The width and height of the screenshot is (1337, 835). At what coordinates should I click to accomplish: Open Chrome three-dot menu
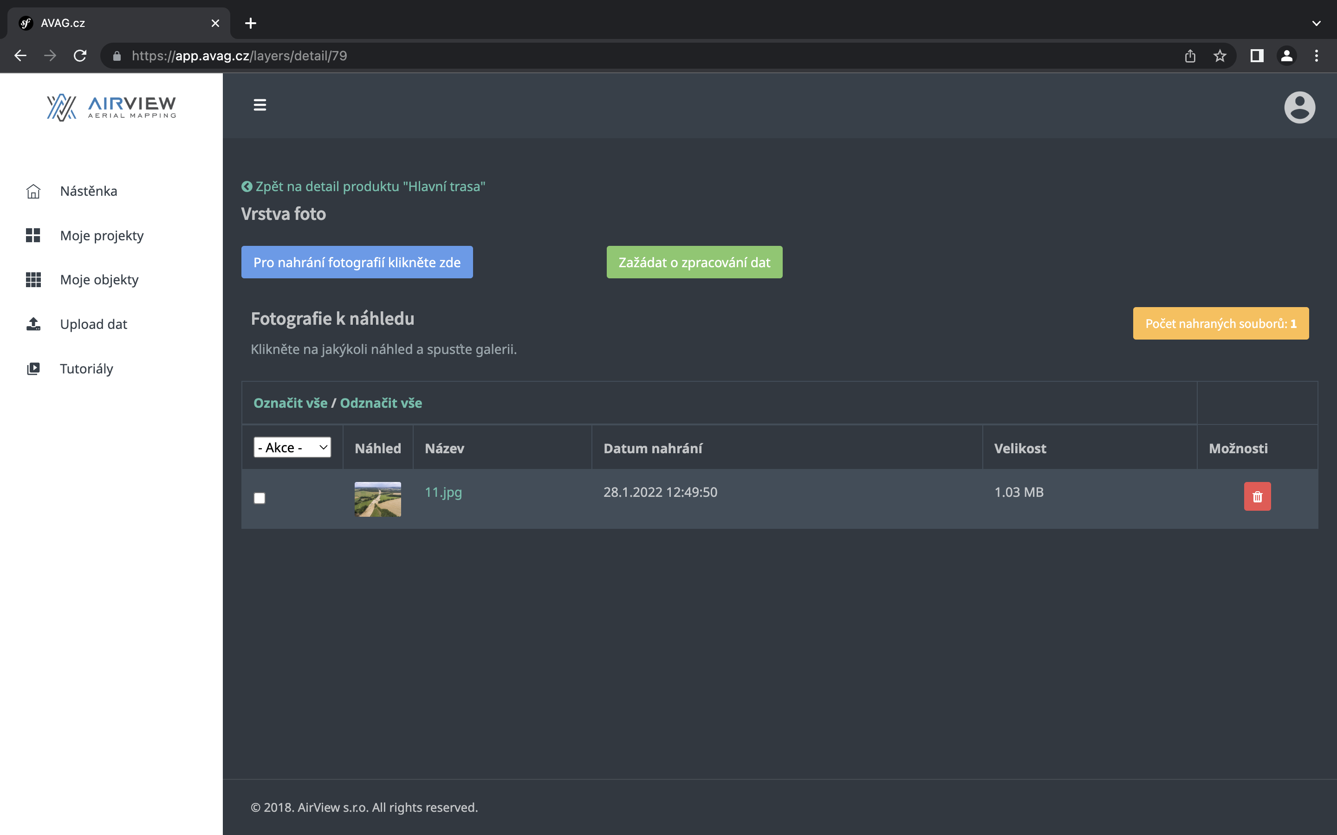1316,56
